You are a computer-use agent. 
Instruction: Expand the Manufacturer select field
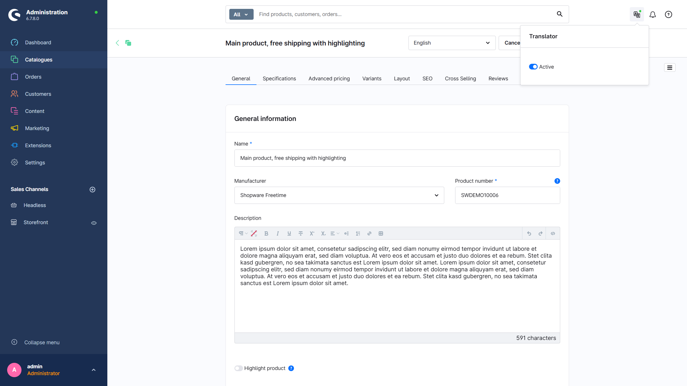click(339, 195)
